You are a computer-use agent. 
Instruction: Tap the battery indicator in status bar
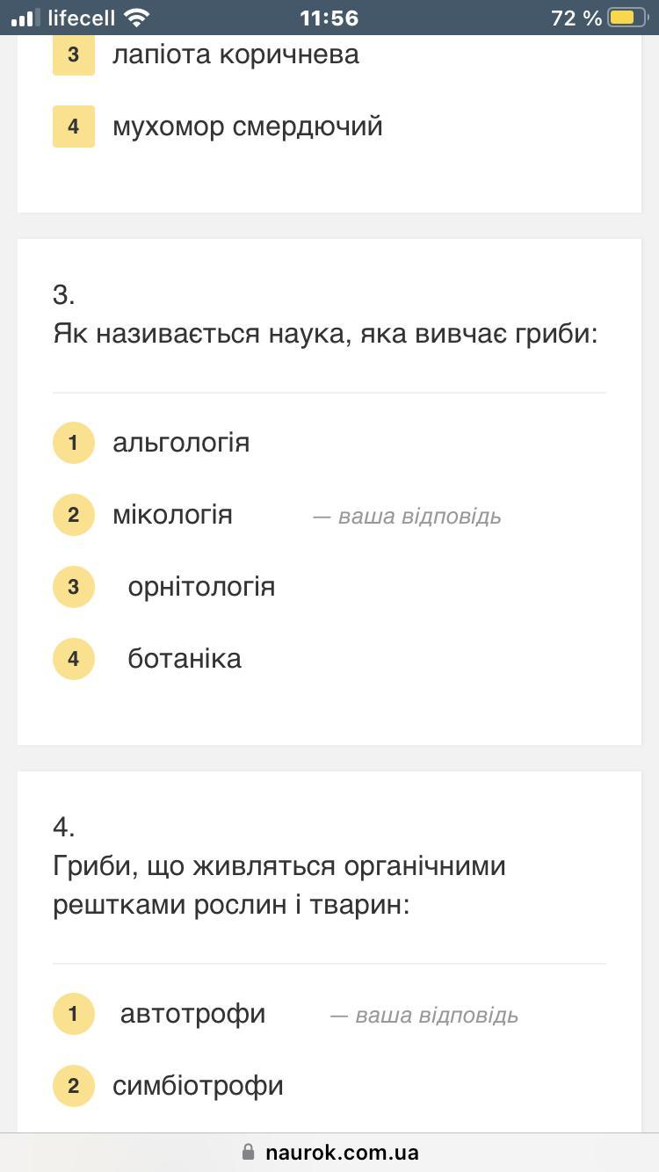tap(628, 18)
